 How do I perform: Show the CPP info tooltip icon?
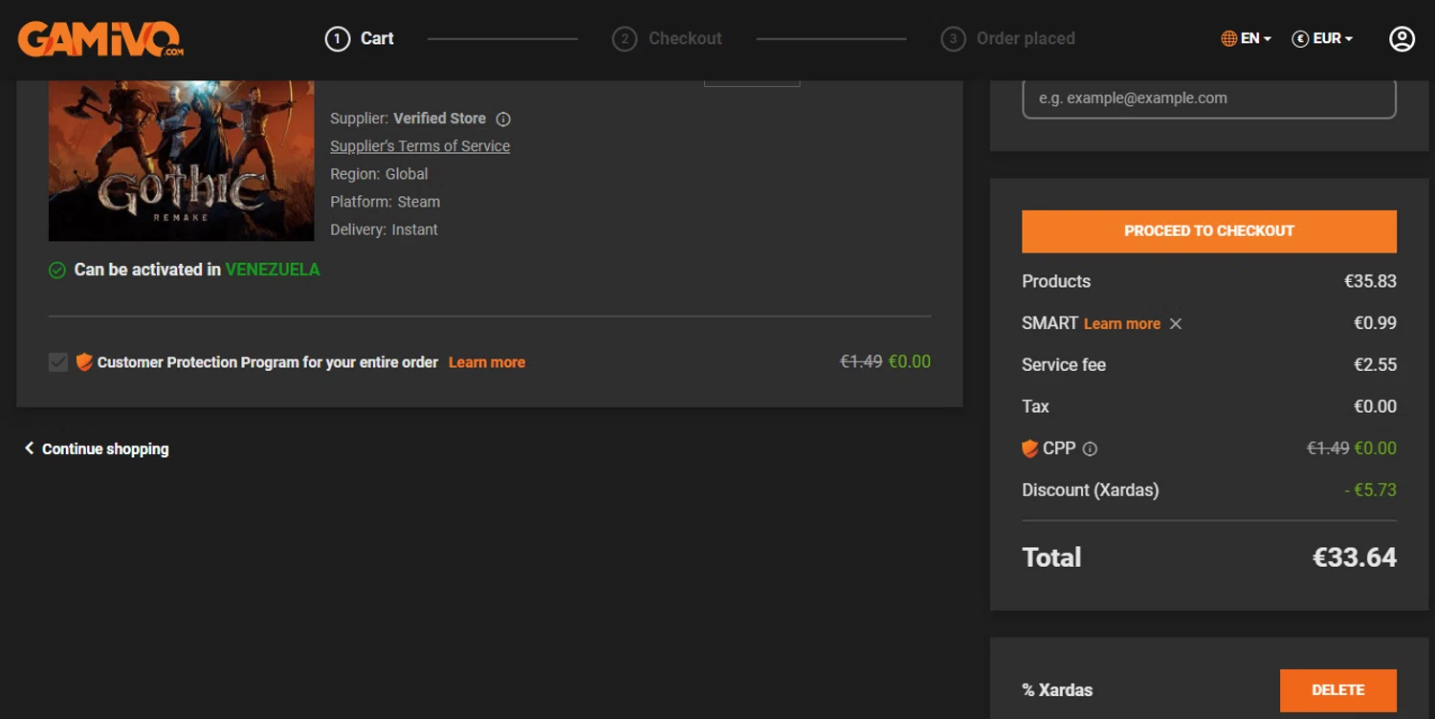[x=1090, y=448]
